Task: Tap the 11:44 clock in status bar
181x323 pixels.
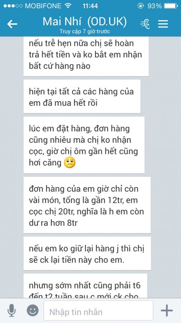Action: click(x=90, y=6)
